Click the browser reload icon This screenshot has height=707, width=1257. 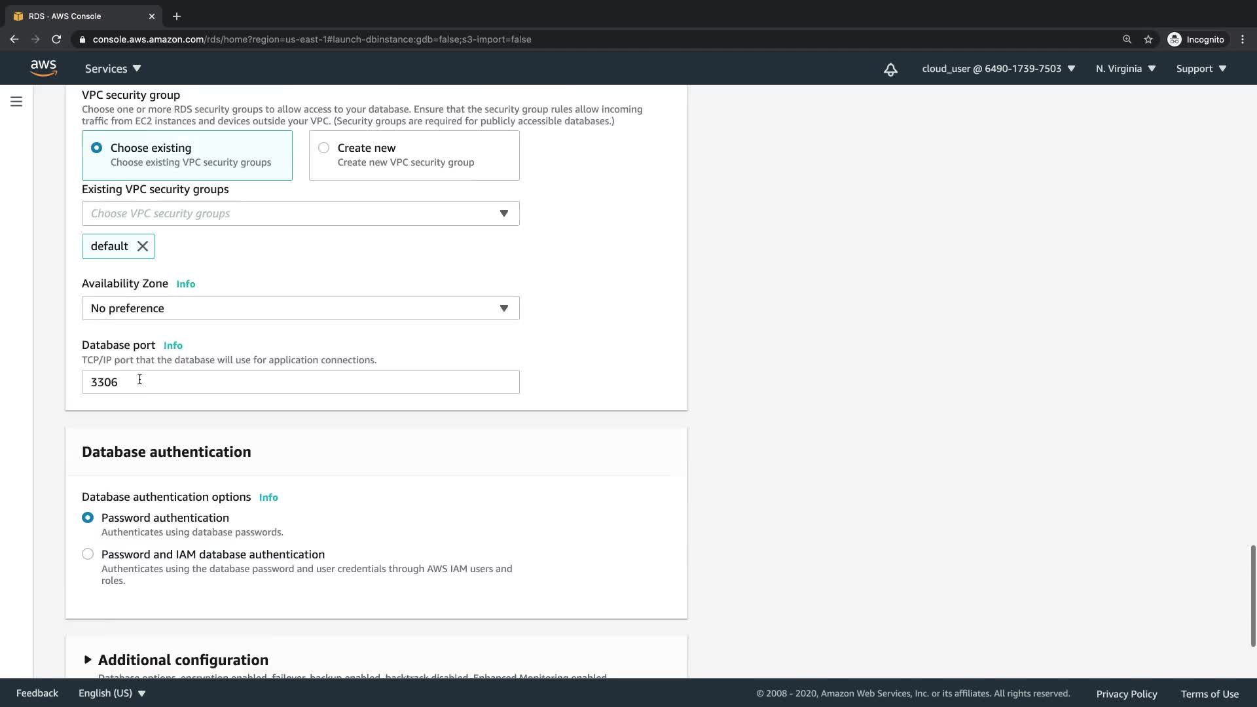click(x=56, y=39)
